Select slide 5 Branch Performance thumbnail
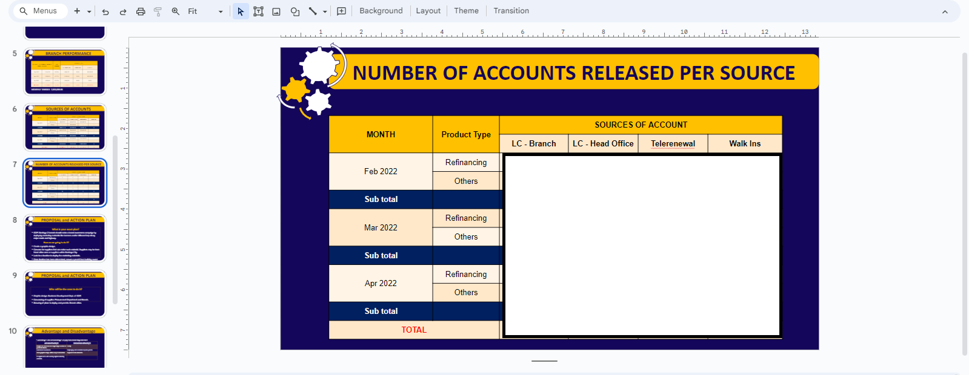The image size is (969, 375). [x=65, y=72]
